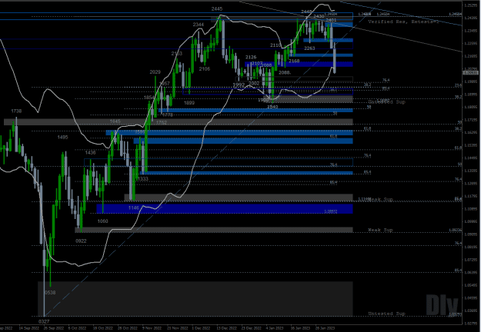The height and width of the screenshot is (332, 481).
Task: Click the 1992 price label
Action: (x=239, y=85)
